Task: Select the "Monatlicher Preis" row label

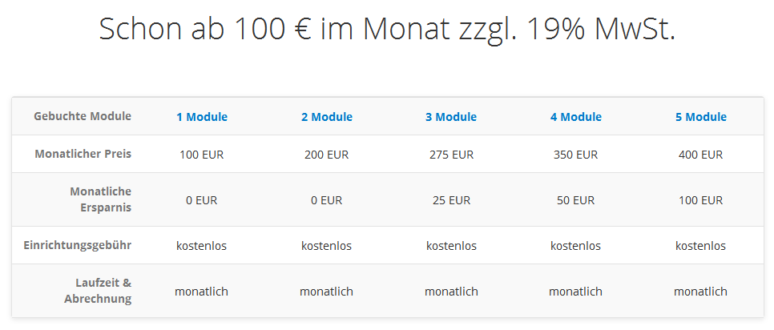Action: pos(83,154)
